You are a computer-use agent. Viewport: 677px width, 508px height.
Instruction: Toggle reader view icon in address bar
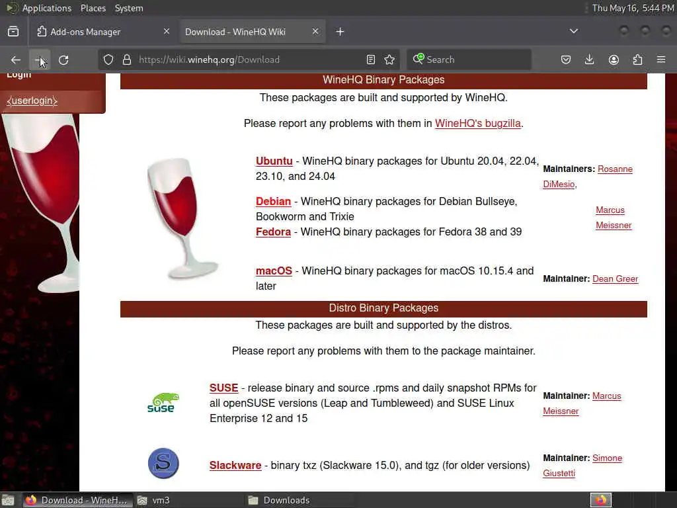point(370,60)
